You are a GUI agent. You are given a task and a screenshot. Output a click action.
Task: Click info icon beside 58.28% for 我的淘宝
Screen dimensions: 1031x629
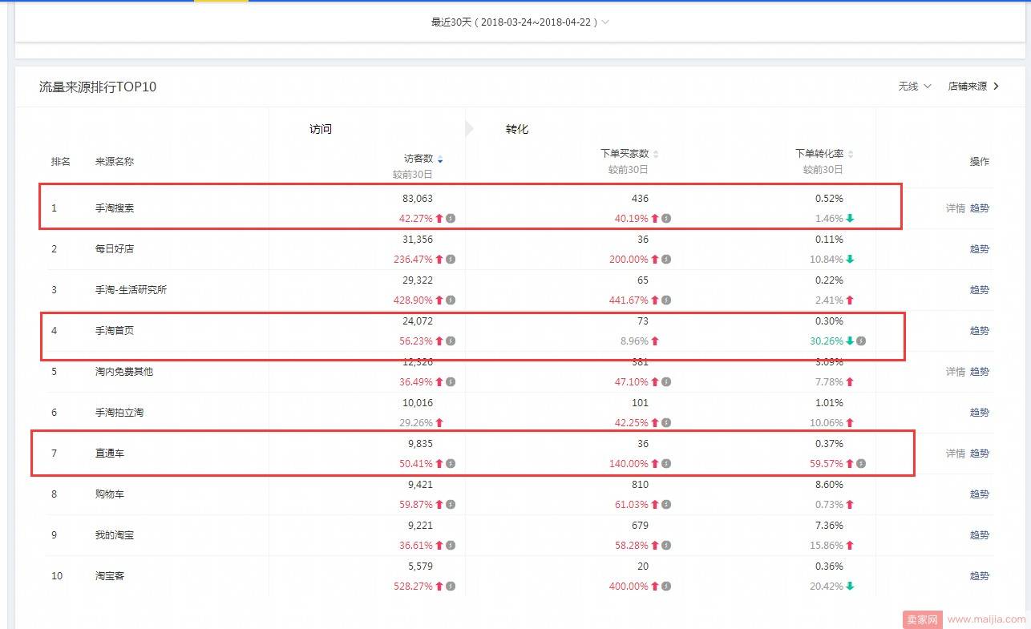(667, 546)
